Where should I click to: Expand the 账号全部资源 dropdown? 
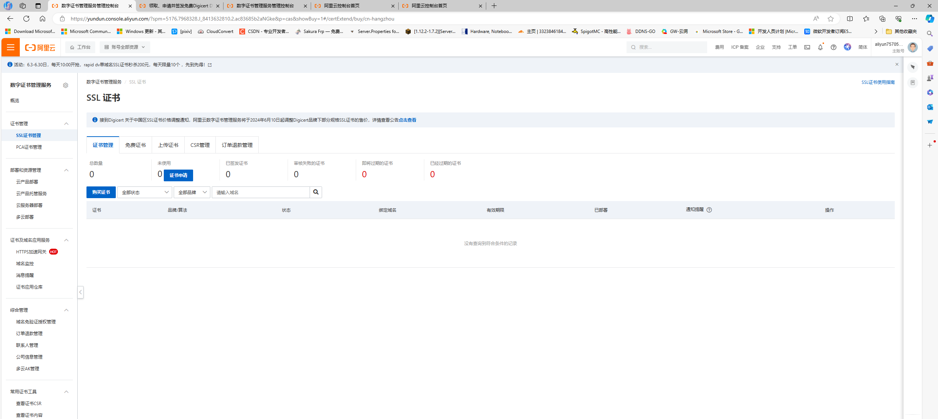125,47
